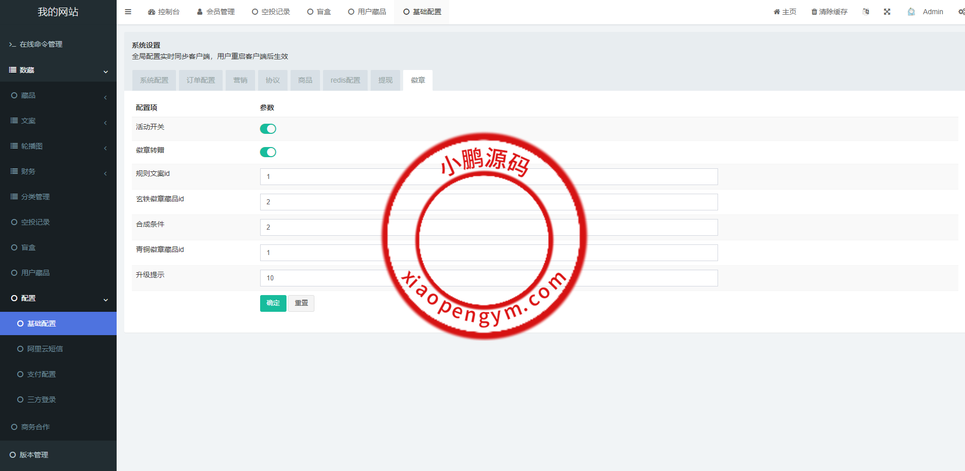Image resolution: width=965 pixels, height=471 pixels.
Task: Switch to the redis配置 tab
Action: pyautogui.click(x=345, y=80)
